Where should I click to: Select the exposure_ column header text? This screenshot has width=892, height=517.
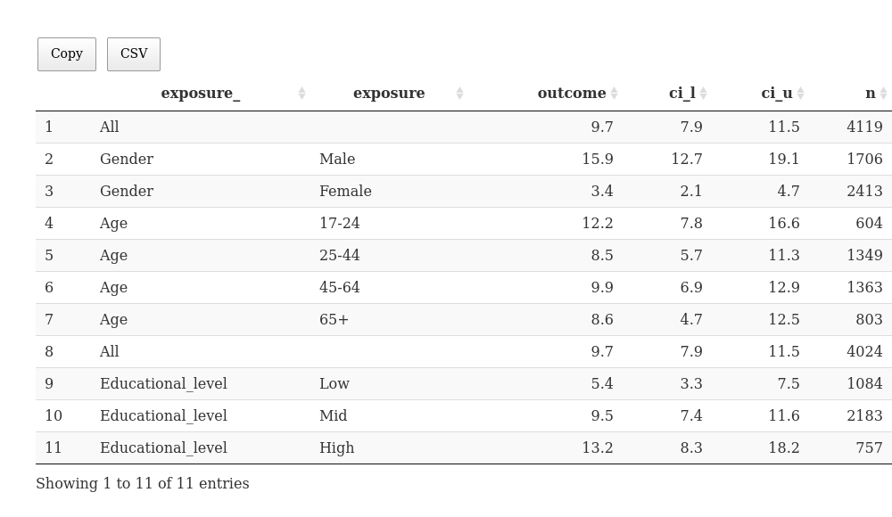click(200, 94)
